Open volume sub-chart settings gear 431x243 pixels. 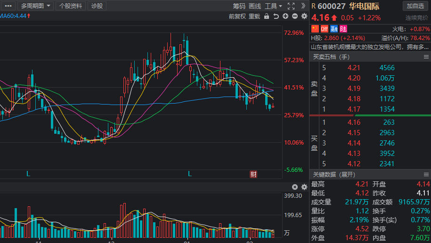(304, 187)
